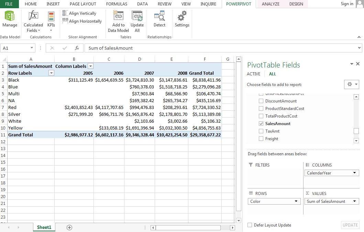Open the FORMULAS ribbon tab
364x232 pixels.
(x=117, y=4)
